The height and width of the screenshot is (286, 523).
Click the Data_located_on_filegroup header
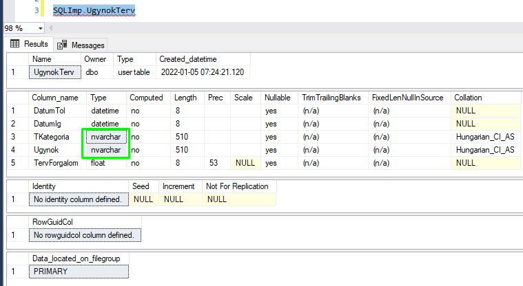(x=79, y=258)
